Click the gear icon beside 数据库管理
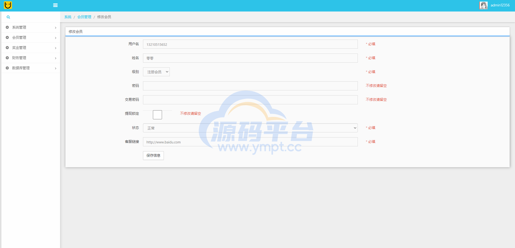515x248 pixels. click(x=7, y=68)
